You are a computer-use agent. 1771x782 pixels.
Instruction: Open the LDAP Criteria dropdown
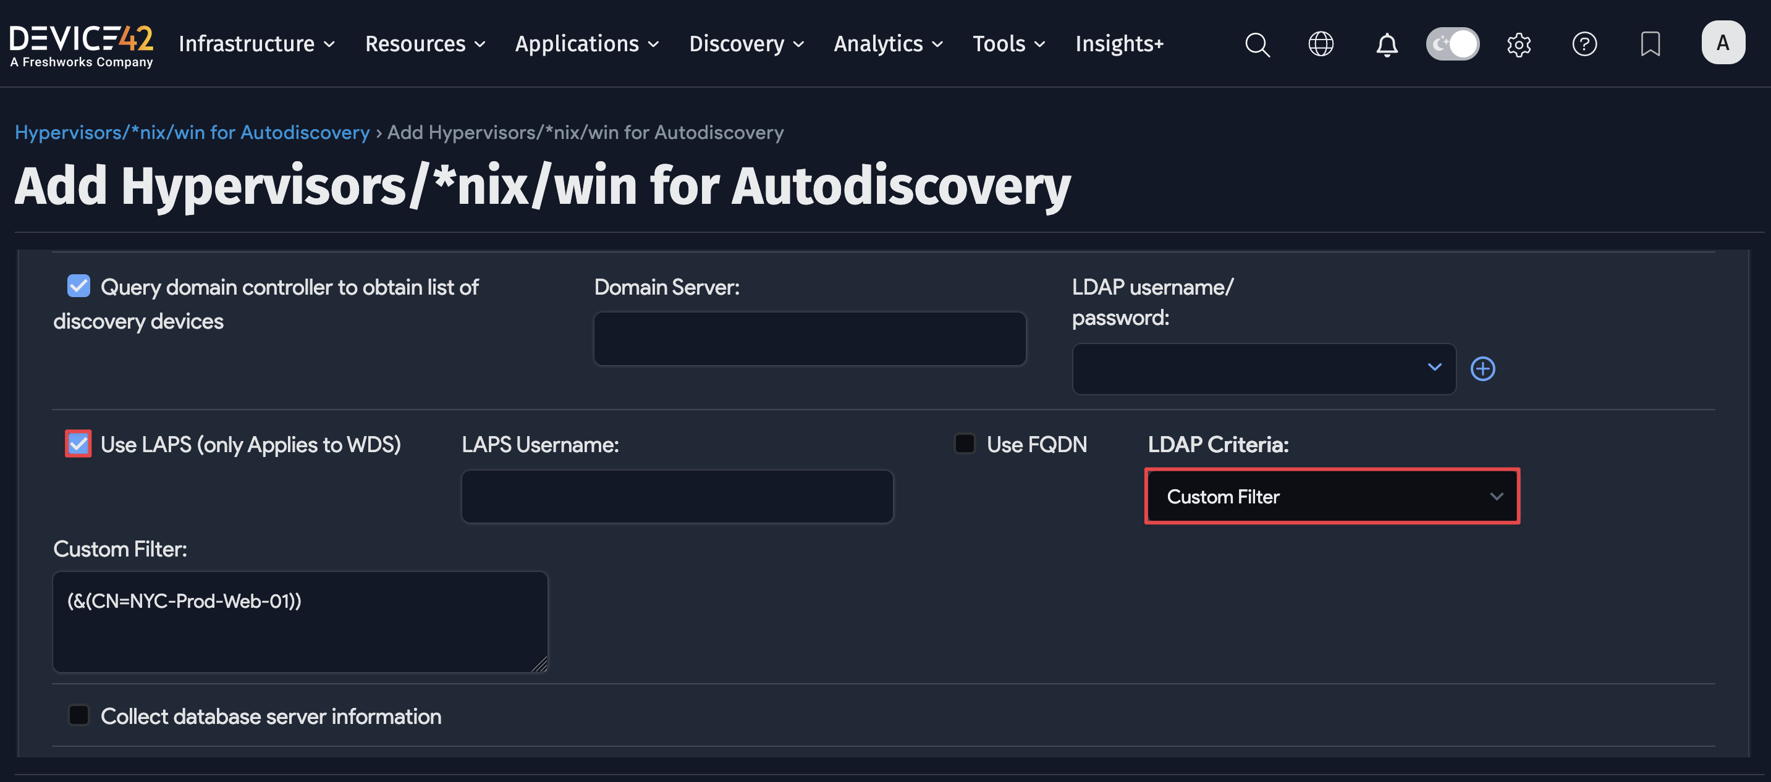click(x=1331, y=496)
